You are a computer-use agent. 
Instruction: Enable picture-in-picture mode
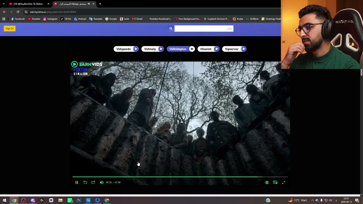click(275, 182)
